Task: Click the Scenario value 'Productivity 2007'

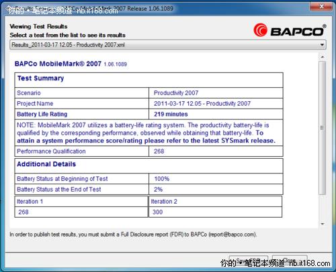Action: click(176, 93)
